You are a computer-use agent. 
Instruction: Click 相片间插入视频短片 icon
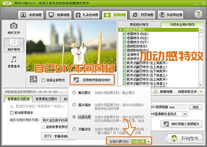tap(166, 124)
